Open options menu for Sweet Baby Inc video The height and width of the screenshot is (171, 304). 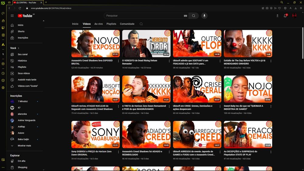pyautogui.click(x=271, y=106)
